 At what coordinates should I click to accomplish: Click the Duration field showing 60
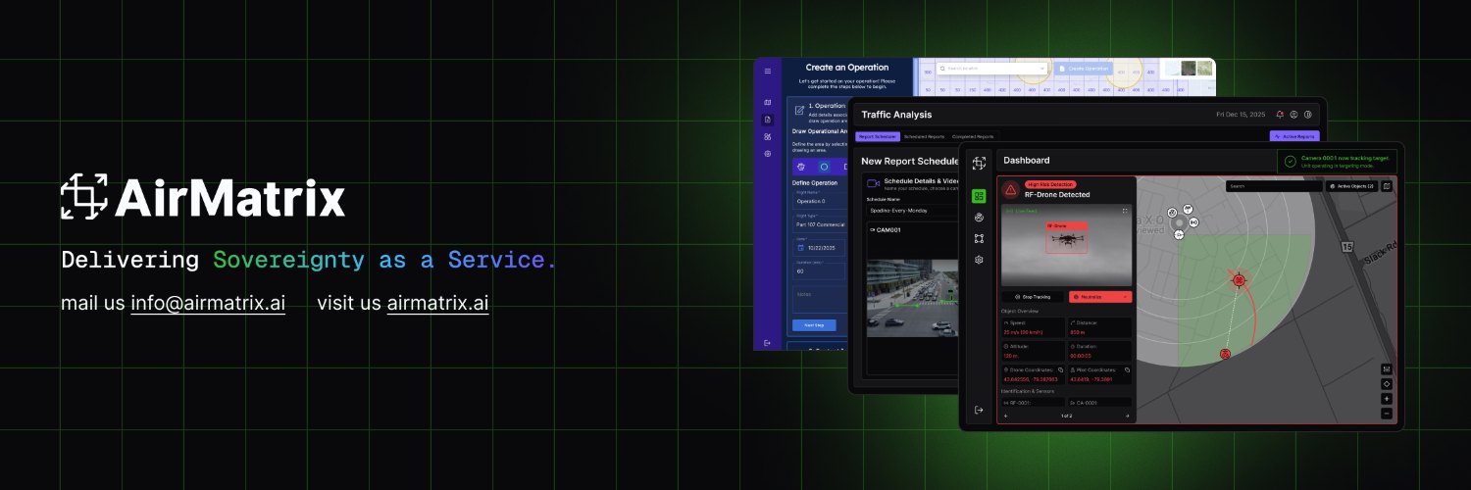pyautogui.click(x=818, y=270)
